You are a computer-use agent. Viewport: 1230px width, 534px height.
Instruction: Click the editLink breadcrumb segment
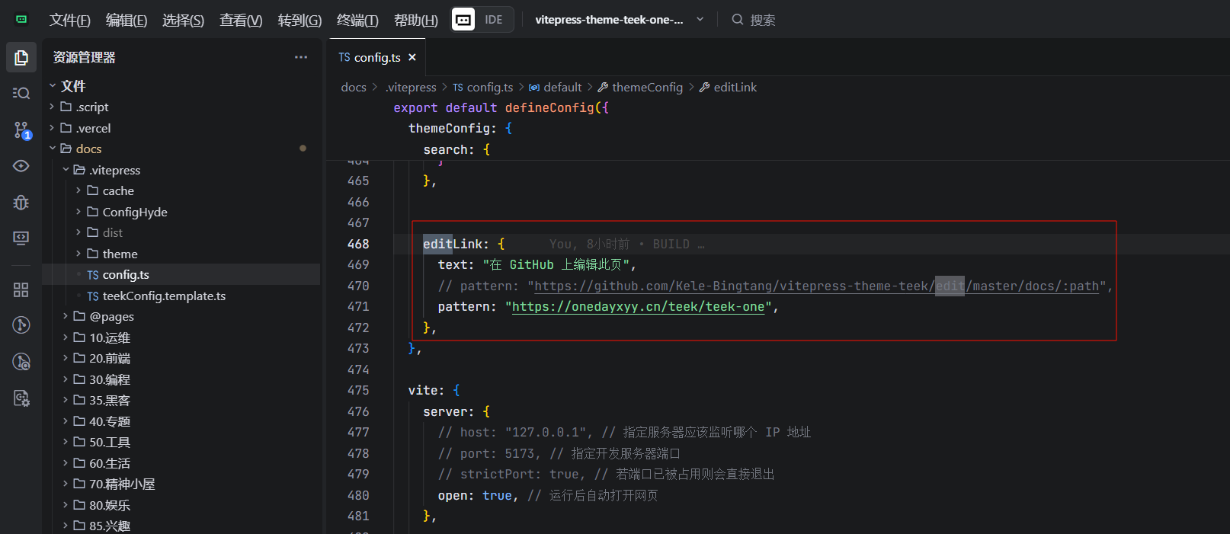(728, 87)
